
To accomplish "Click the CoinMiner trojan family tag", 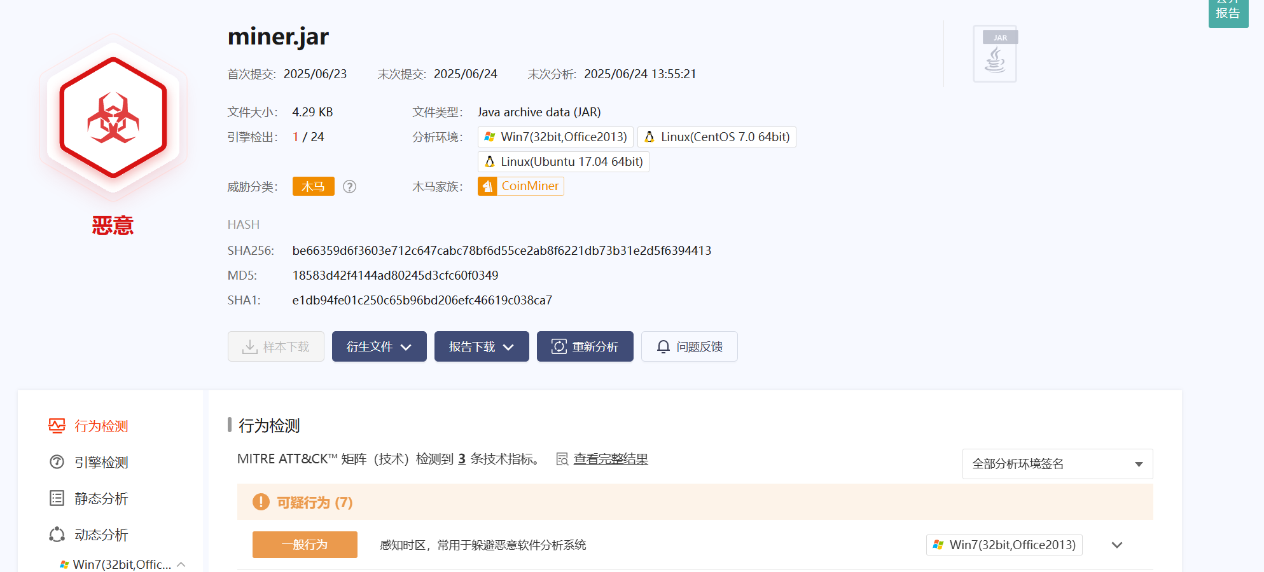I will click(x=521, y=186).
